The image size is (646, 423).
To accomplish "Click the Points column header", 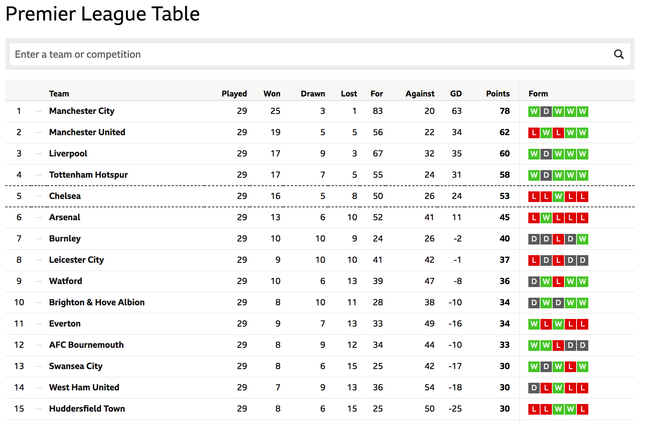I will 498,93.
